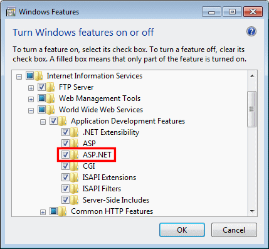Image resolution: width=269 pixels, height=249 pixels.
Task: Toggle the .NET Extensibility checkbox
Action: [65, 132]
